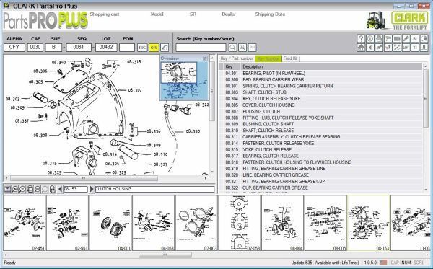
Task: Select row 08.310 SHAFT, CLUTCH RELEASE
Action: (320, 131)
